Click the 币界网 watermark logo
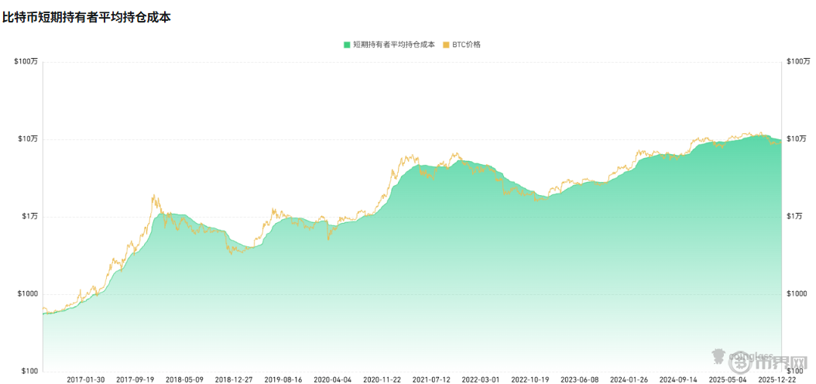 point(780,362)
